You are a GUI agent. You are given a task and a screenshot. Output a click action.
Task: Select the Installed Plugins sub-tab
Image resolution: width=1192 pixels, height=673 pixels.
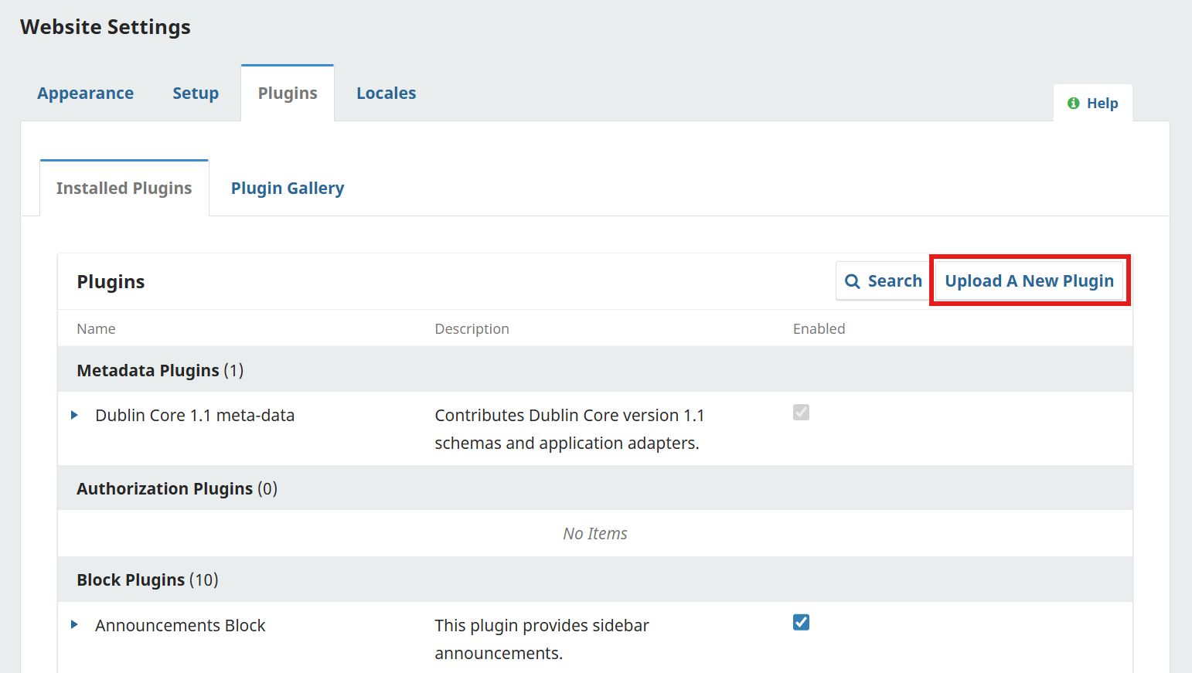[124, 189]
